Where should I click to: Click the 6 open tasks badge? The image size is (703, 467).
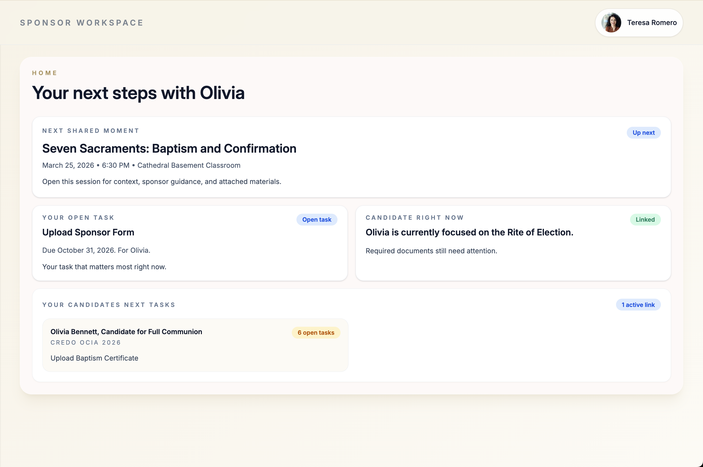tap(316, 333)
